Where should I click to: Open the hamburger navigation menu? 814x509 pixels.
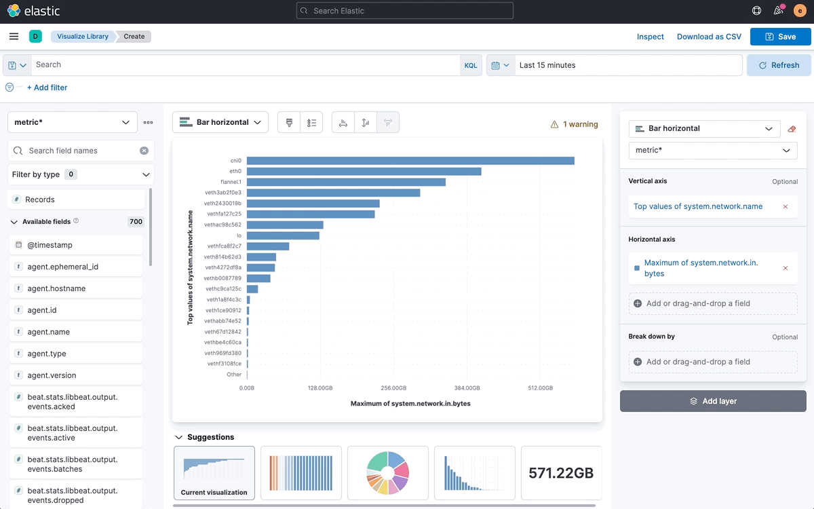click(14, 37)
